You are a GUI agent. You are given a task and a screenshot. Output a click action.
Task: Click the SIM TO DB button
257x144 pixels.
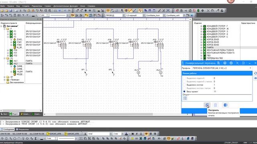[5, 134]
